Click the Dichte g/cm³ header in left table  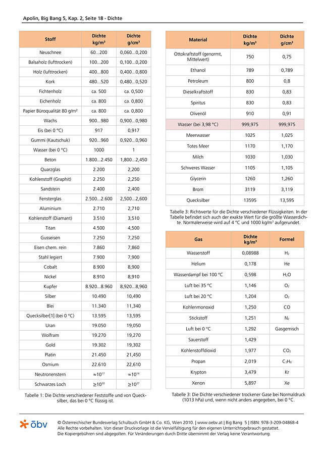[x=134, y=39]
